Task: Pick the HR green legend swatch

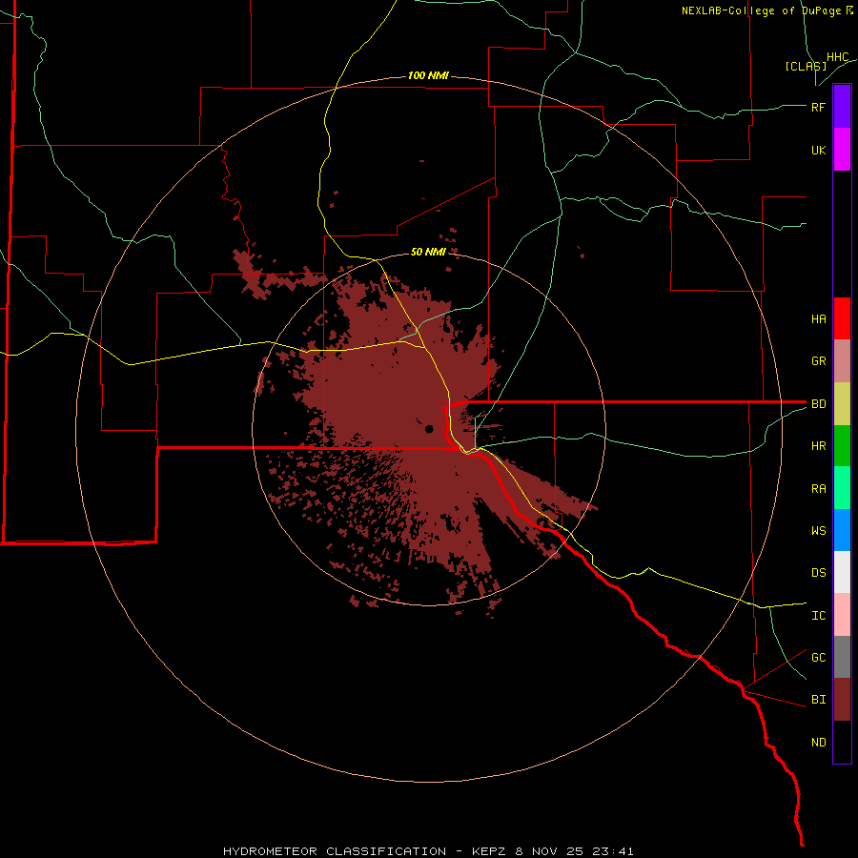Action: [842, 446]
